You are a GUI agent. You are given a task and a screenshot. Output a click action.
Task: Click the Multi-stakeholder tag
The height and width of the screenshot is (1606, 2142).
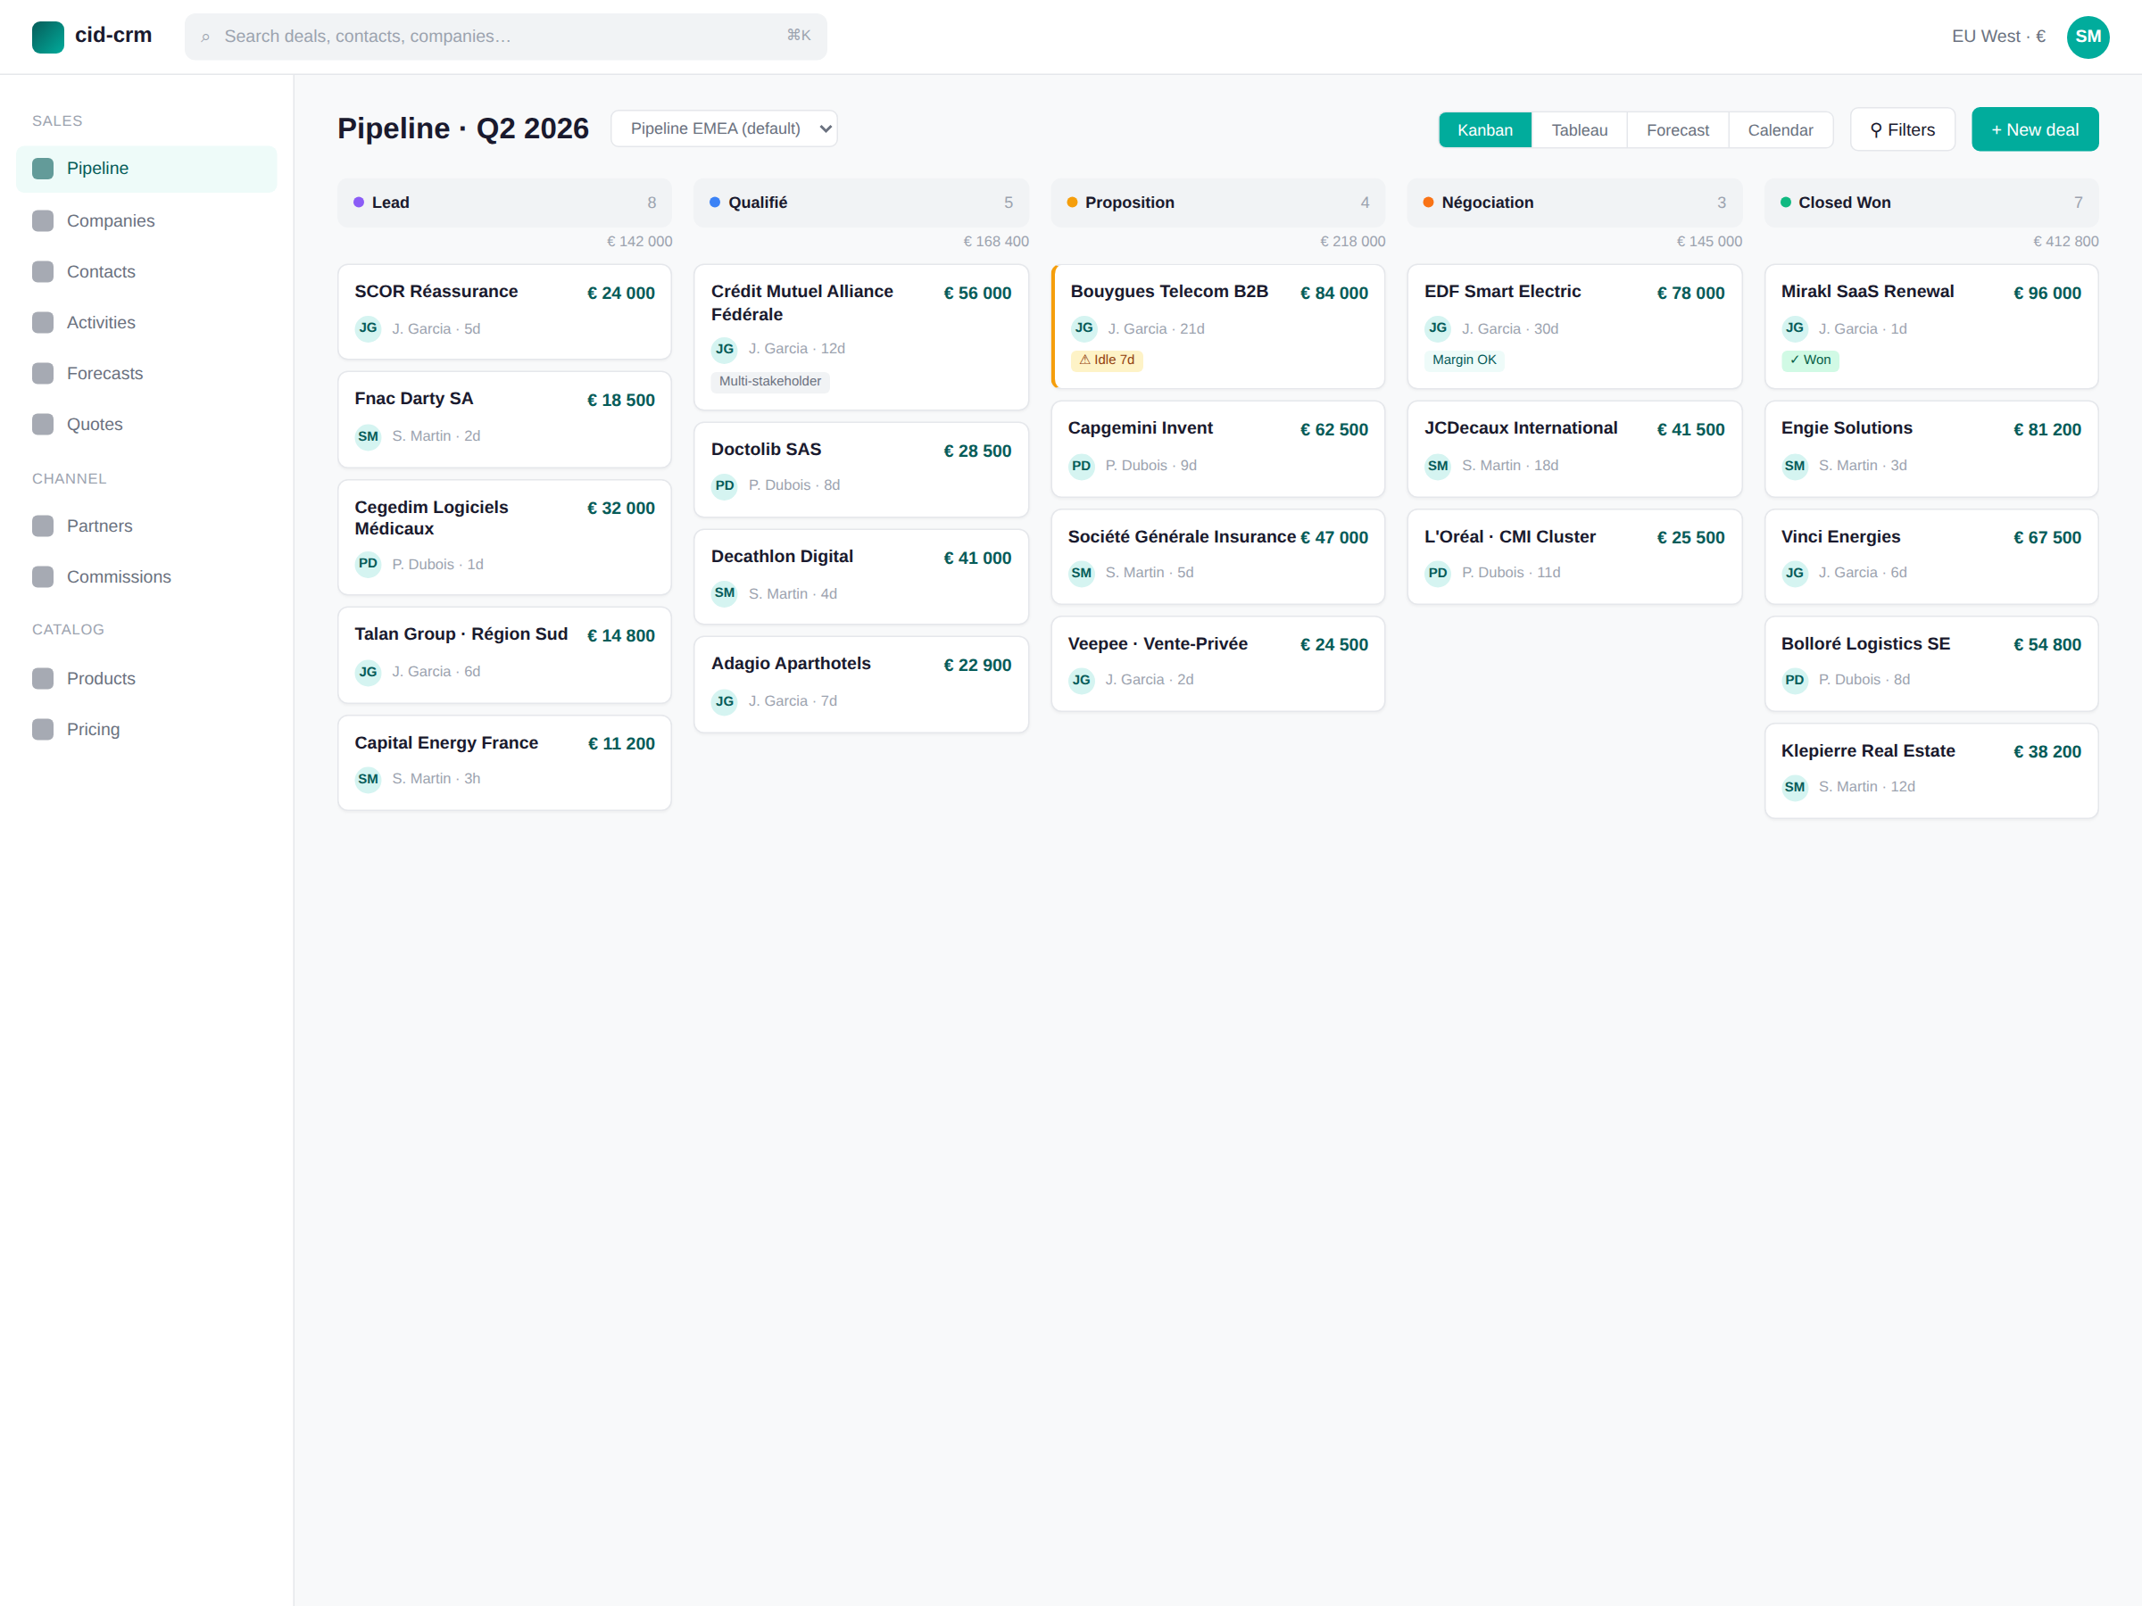[770, 381]
